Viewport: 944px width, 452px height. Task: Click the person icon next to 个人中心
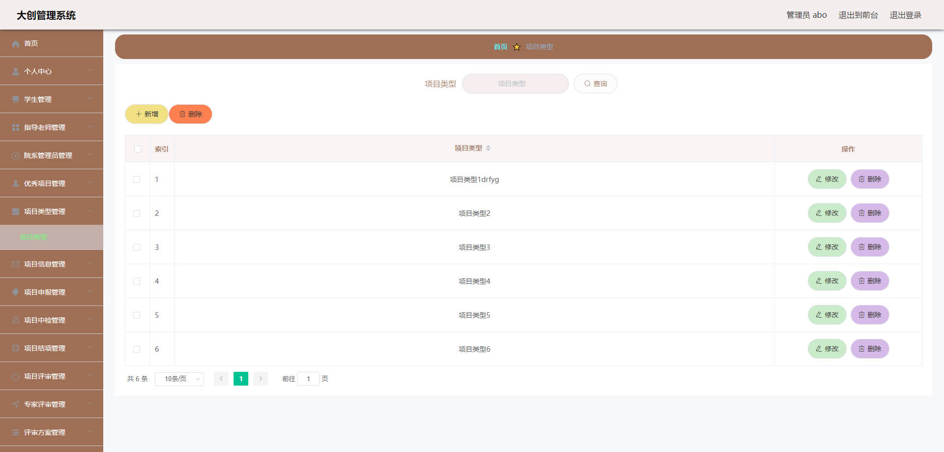pos(16,71)
